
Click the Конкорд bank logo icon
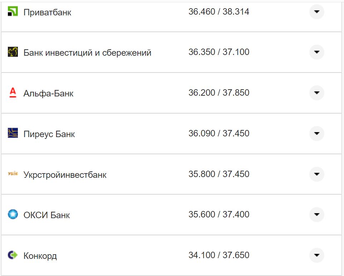(13, 255)
